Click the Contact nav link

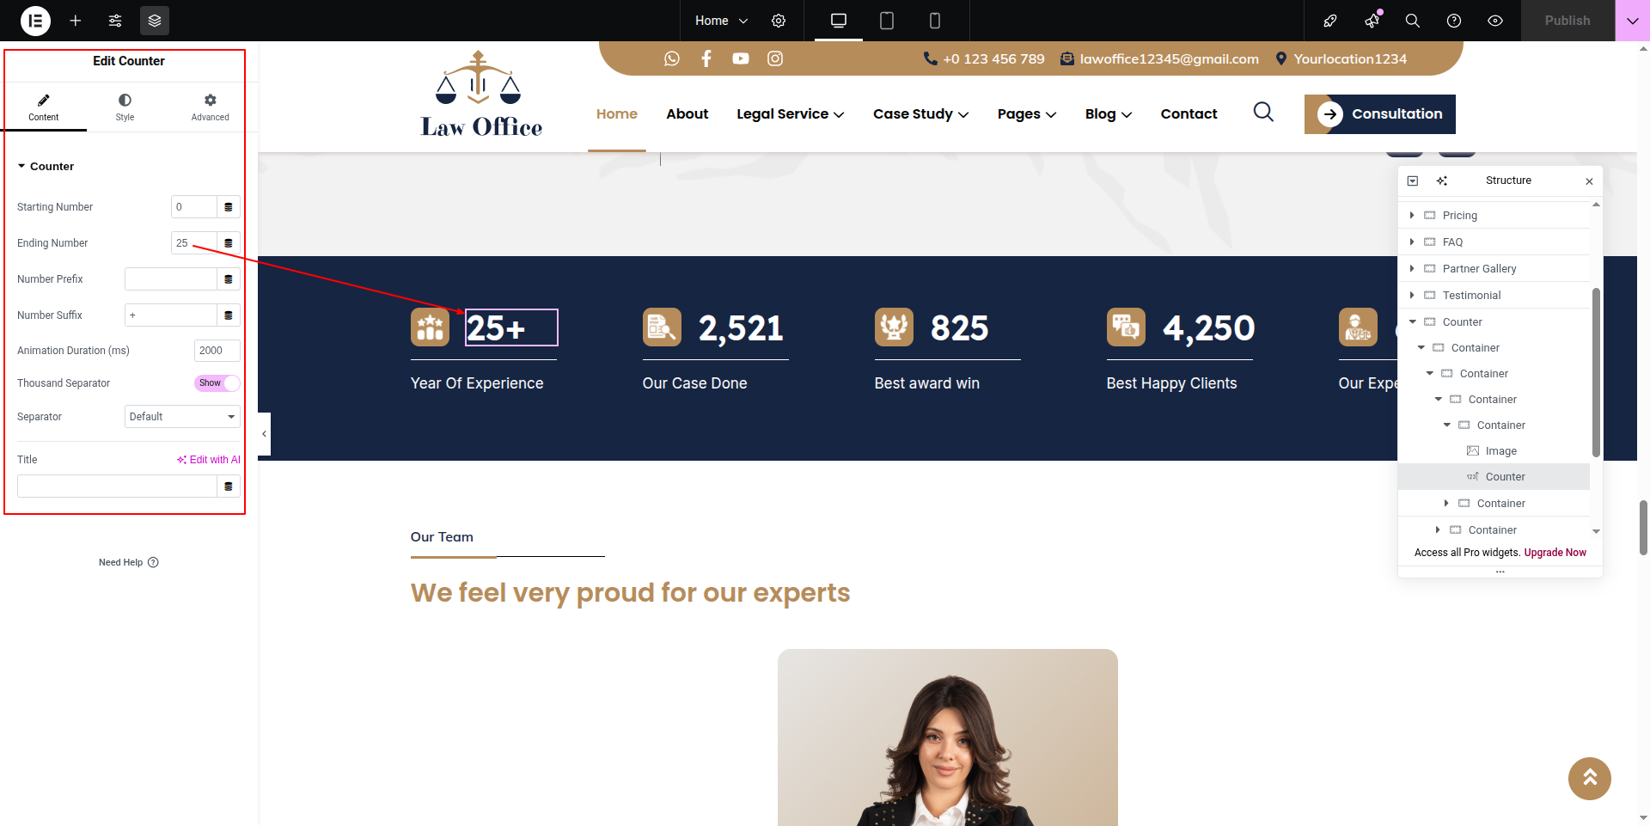(x=1189, y=113)
